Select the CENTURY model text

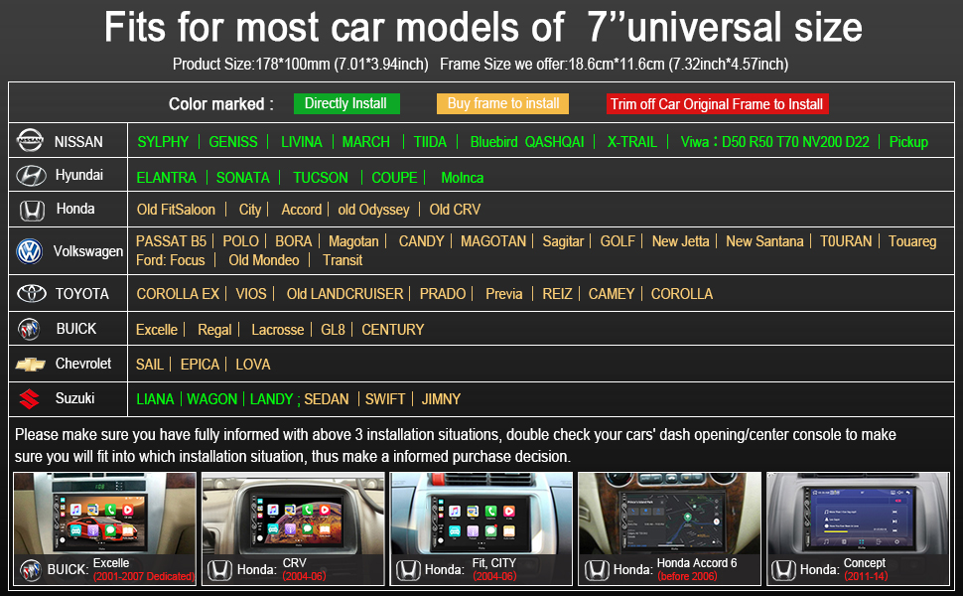click(393, 330)
